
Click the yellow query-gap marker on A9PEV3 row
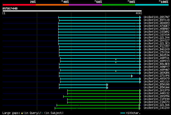(x=116, y=62)
